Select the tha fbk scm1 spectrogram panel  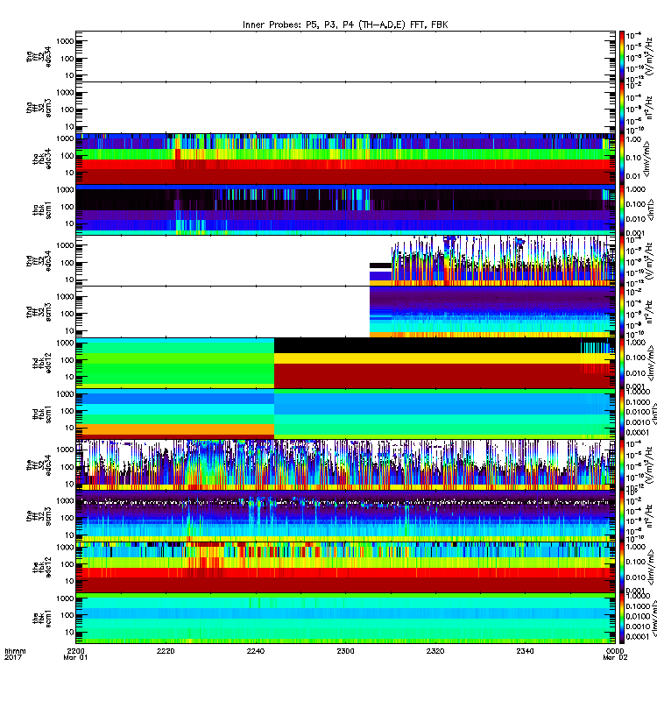(x=345, y=209)
